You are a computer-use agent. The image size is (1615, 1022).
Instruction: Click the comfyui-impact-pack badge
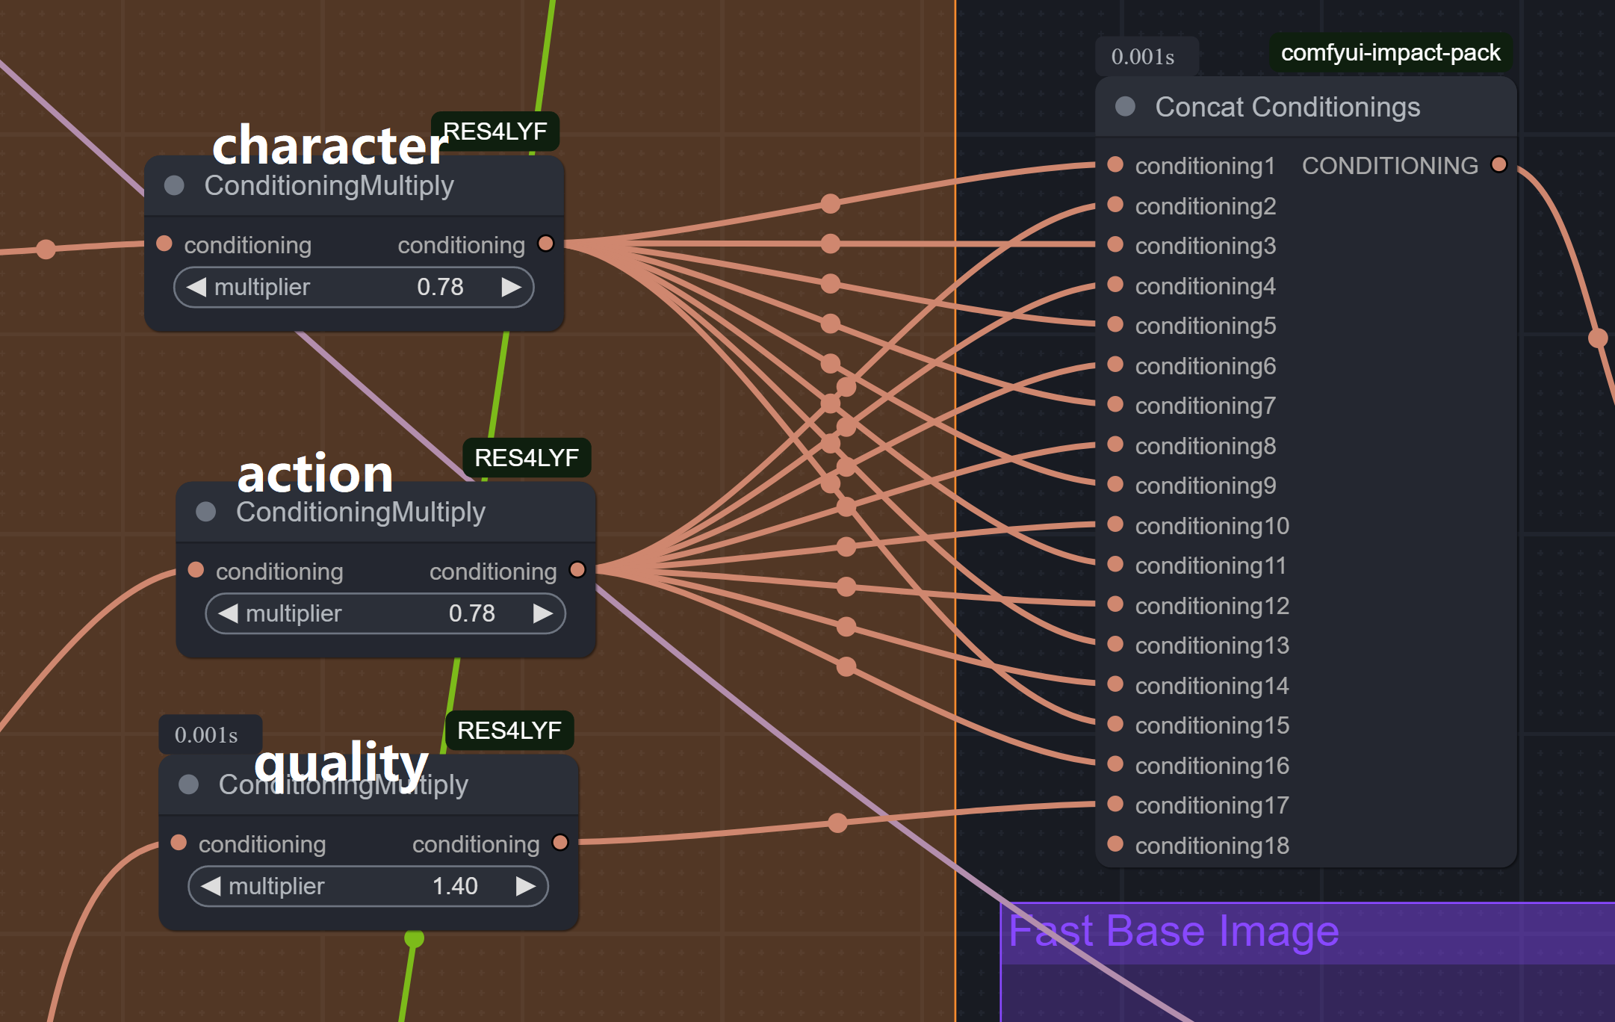click(1391, 53)
